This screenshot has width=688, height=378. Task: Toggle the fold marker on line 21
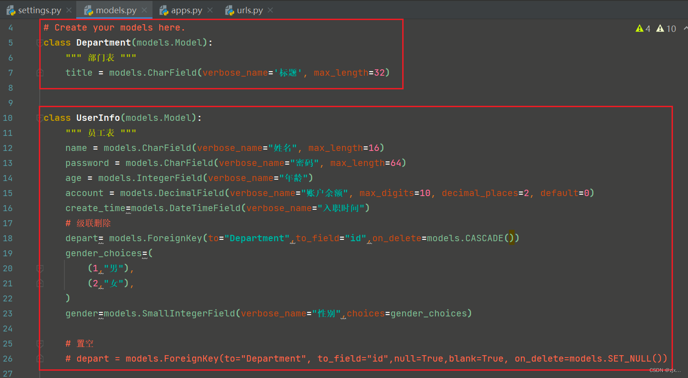click(40, 284)
